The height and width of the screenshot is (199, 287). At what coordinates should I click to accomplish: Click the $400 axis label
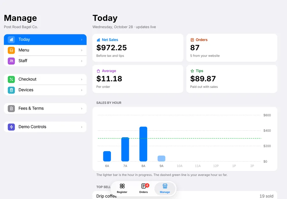click(x=267, y=131)
